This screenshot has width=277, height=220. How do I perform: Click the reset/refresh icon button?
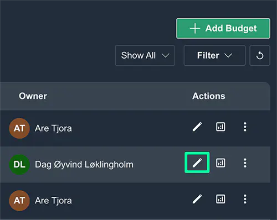coord(260,55)
